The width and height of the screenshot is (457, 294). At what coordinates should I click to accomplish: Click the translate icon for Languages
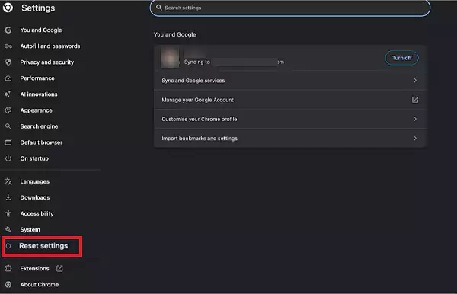click(x=8, y=181)
